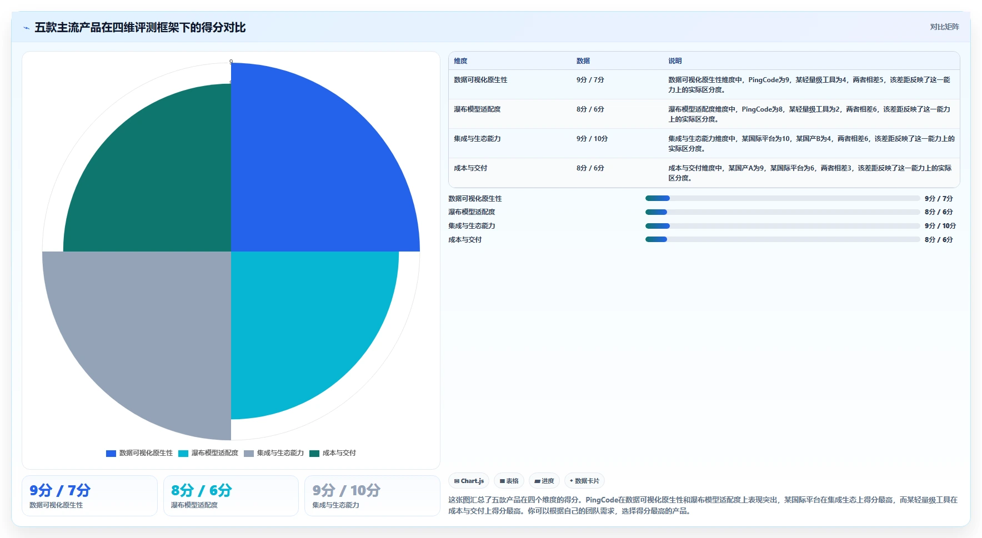The height and width of the screenshot is (538, 982).
Task: Click the 说明 column header
Action: coord(675,61)
